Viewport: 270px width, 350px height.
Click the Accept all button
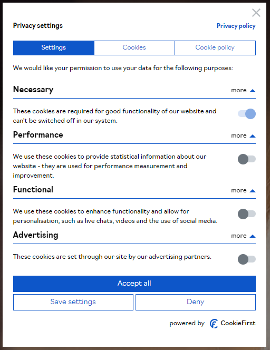click(134, 284)
